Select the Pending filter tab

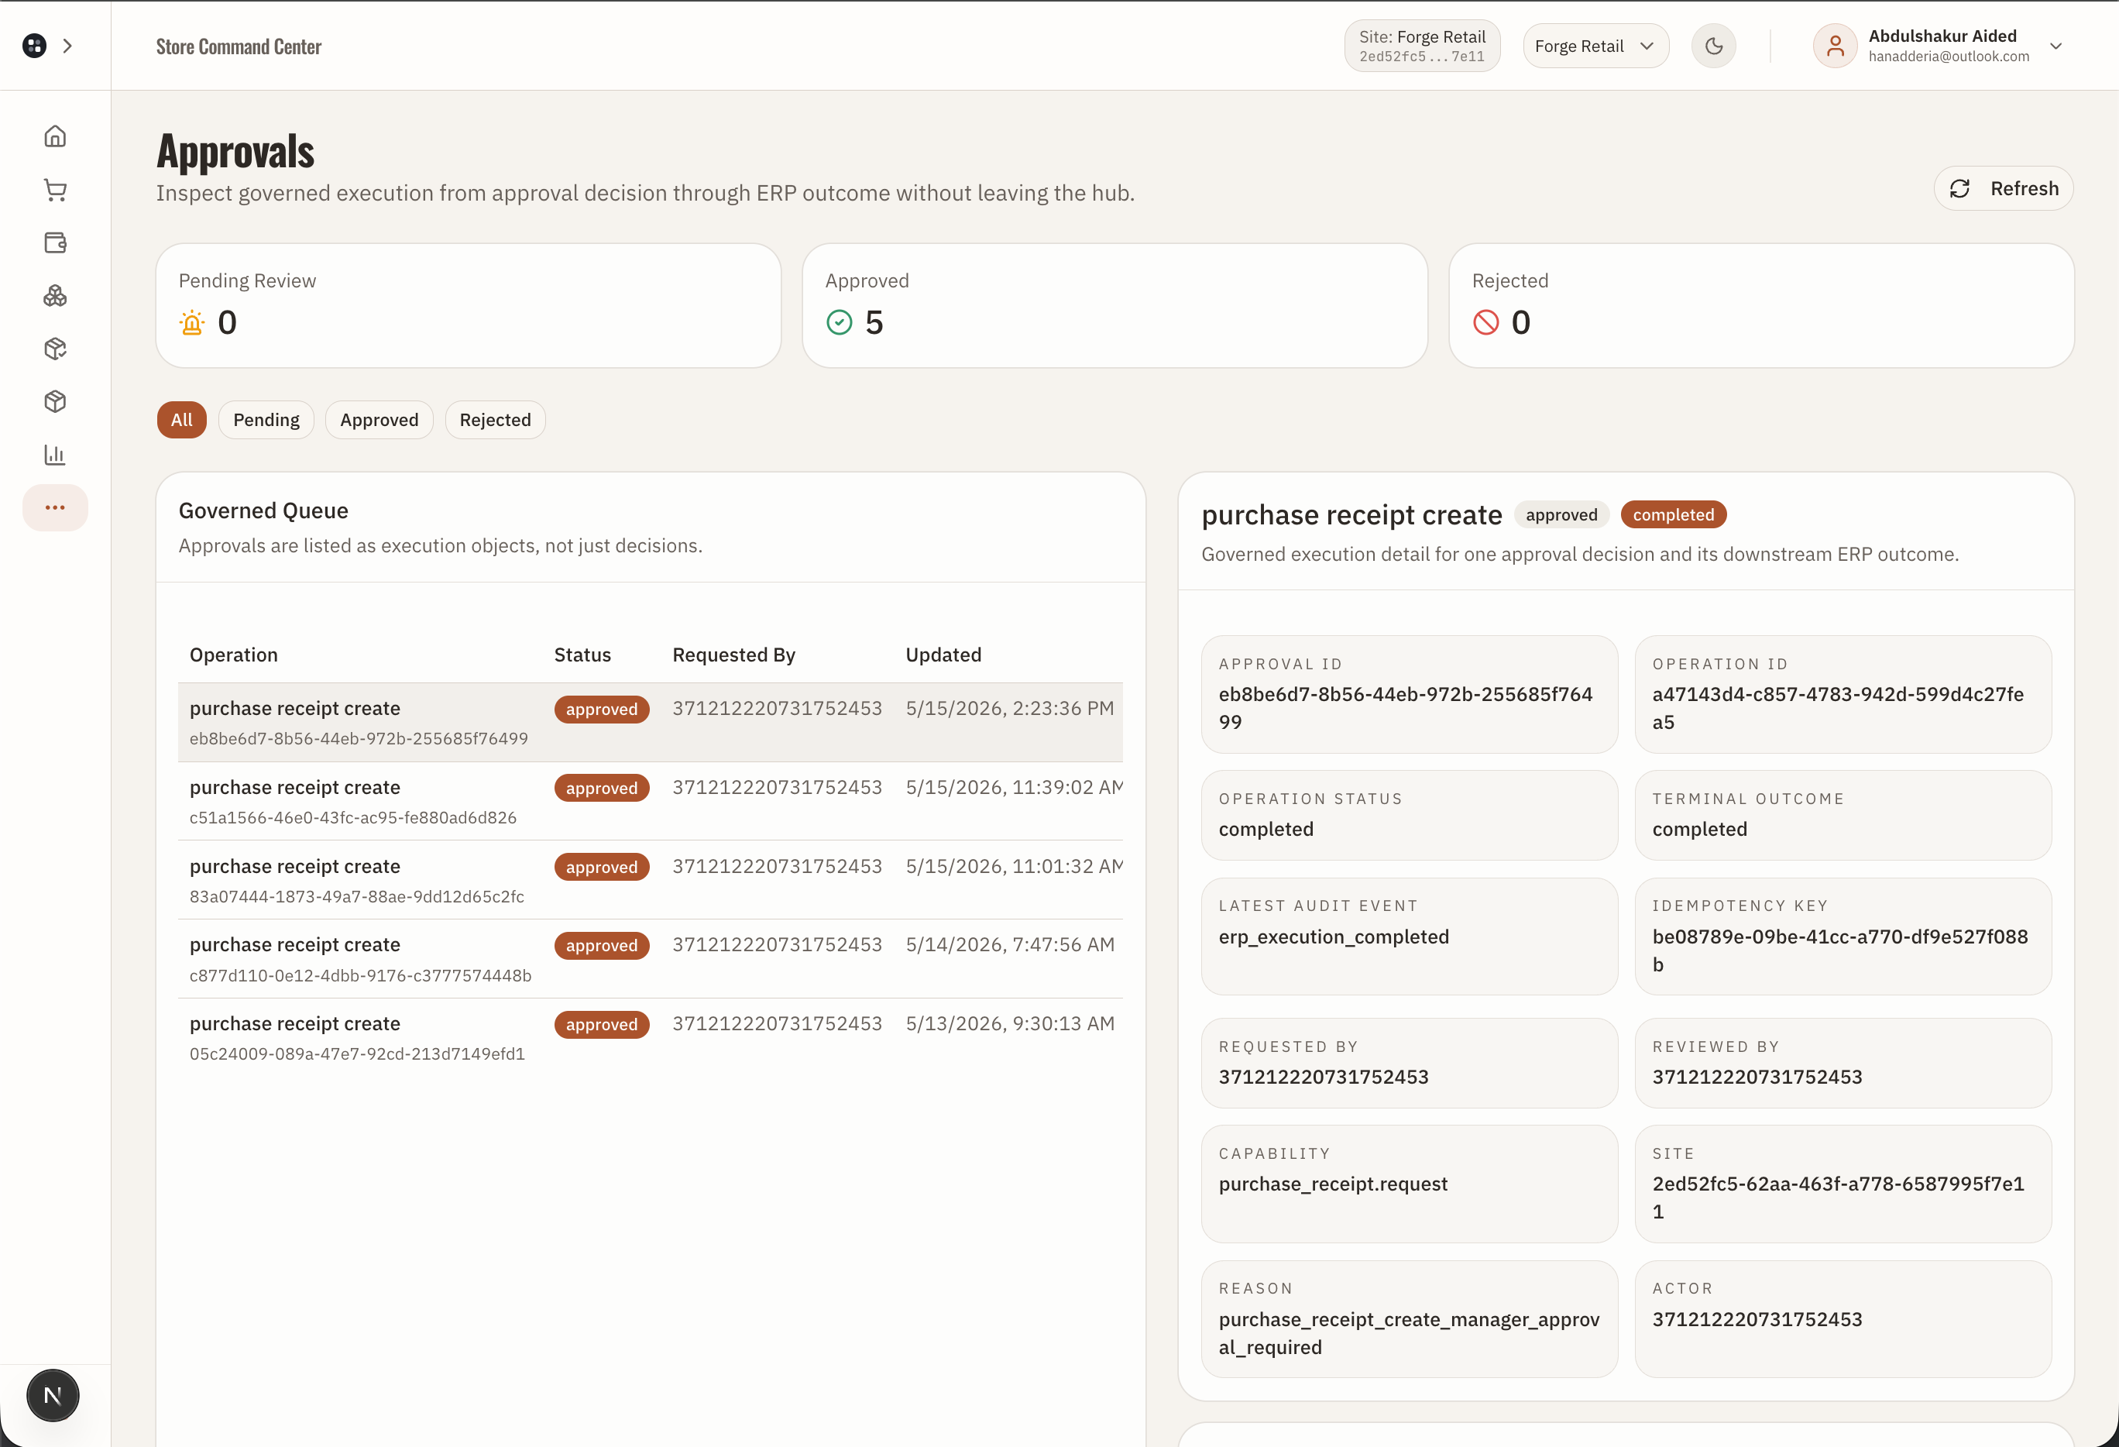(x=266, y=419)
